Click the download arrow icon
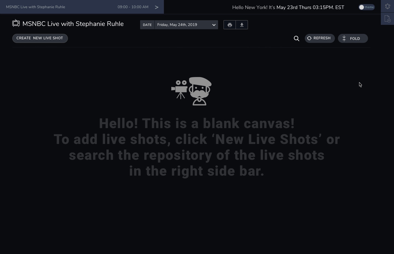 (x=242, y=25)
